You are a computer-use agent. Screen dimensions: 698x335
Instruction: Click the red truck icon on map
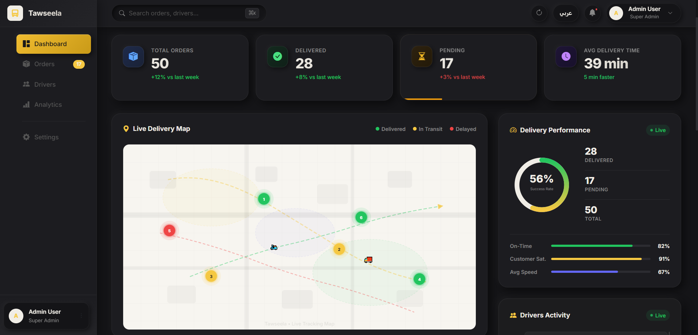click(368, 260)
